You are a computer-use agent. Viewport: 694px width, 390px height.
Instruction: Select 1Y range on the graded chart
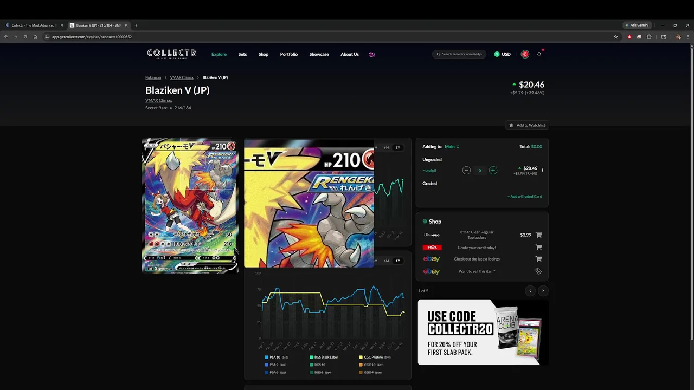point(398,261)
